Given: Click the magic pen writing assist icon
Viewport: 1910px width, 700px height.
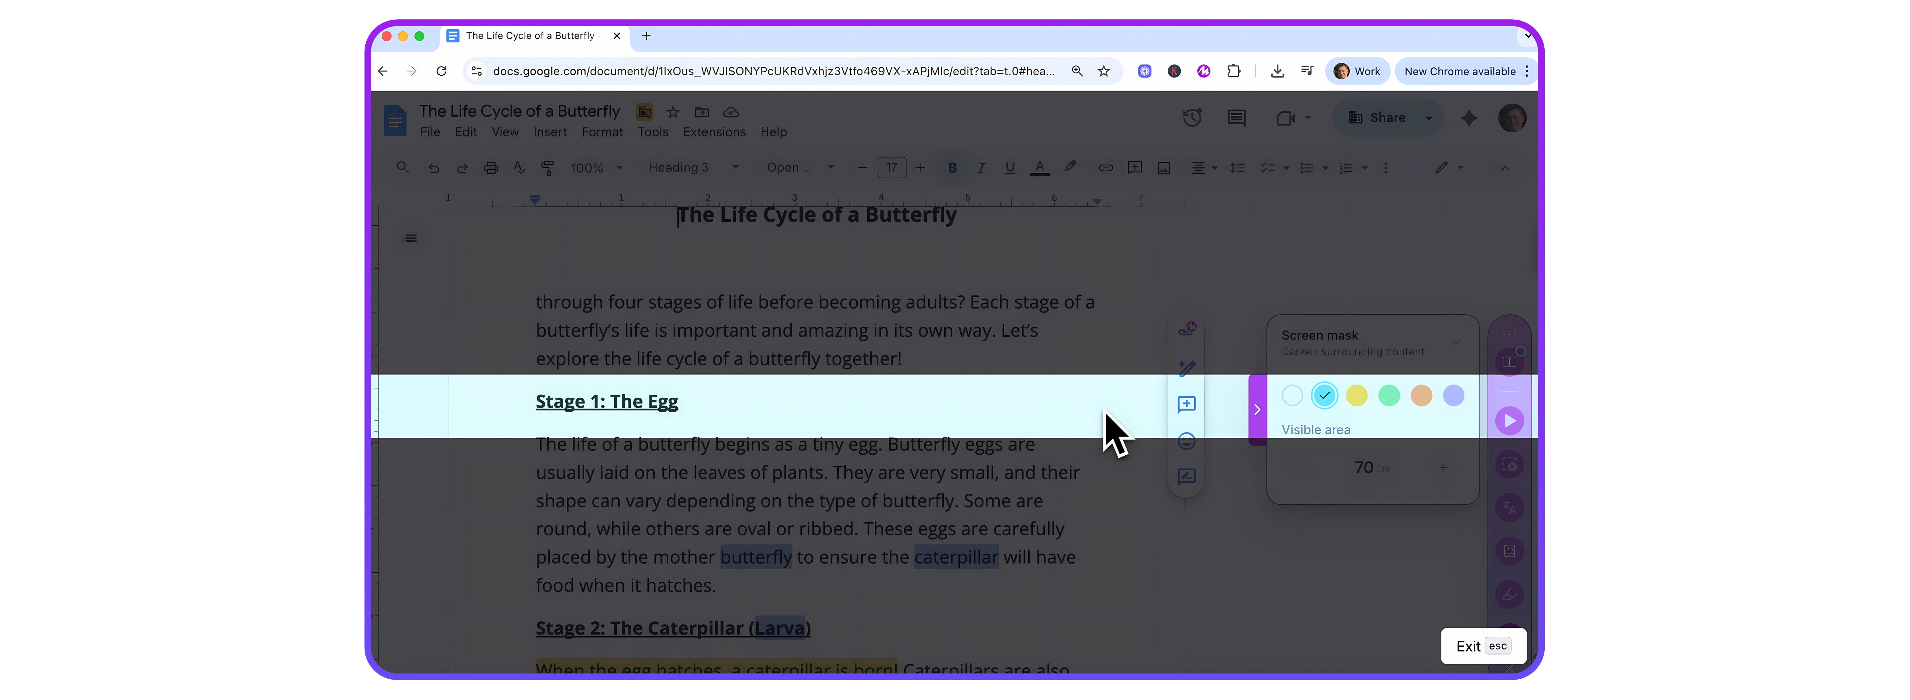Looking at the screenshot, I should [1186, 368].
